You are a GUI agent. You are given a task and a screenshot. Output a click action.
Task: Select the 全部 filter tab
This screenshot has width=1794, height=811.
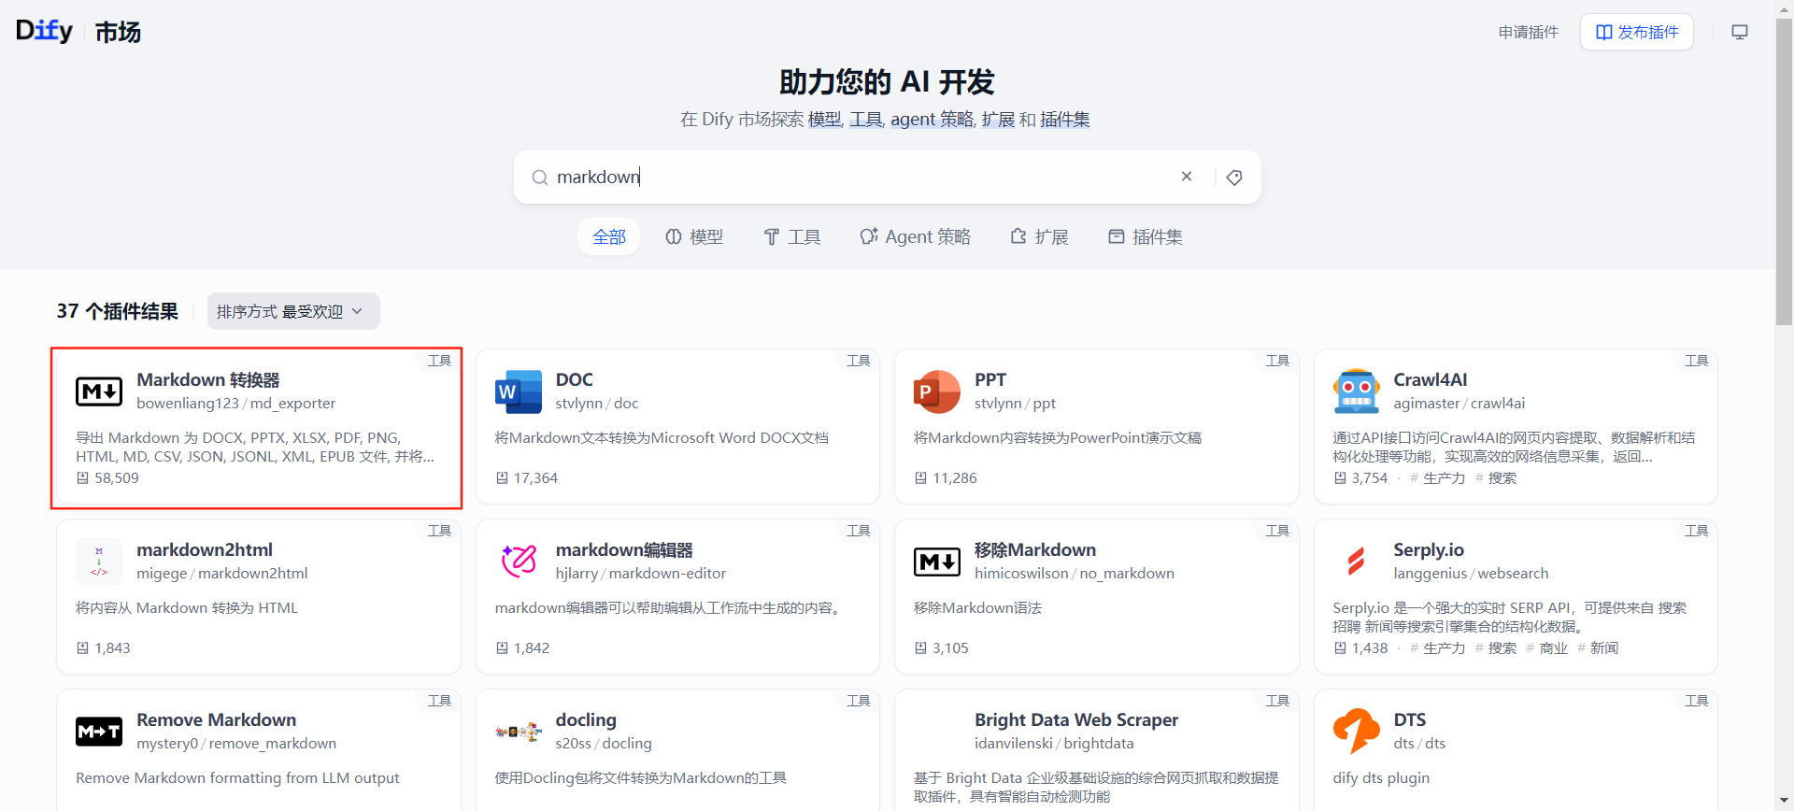coord(609,236)
